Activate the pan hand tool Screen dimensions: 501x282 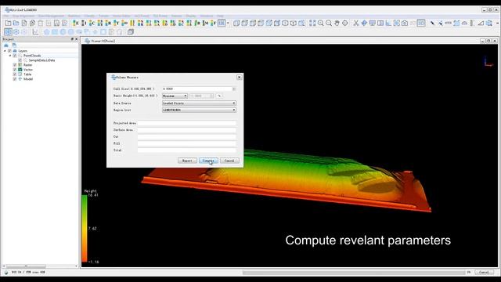(x=337, y=23)
